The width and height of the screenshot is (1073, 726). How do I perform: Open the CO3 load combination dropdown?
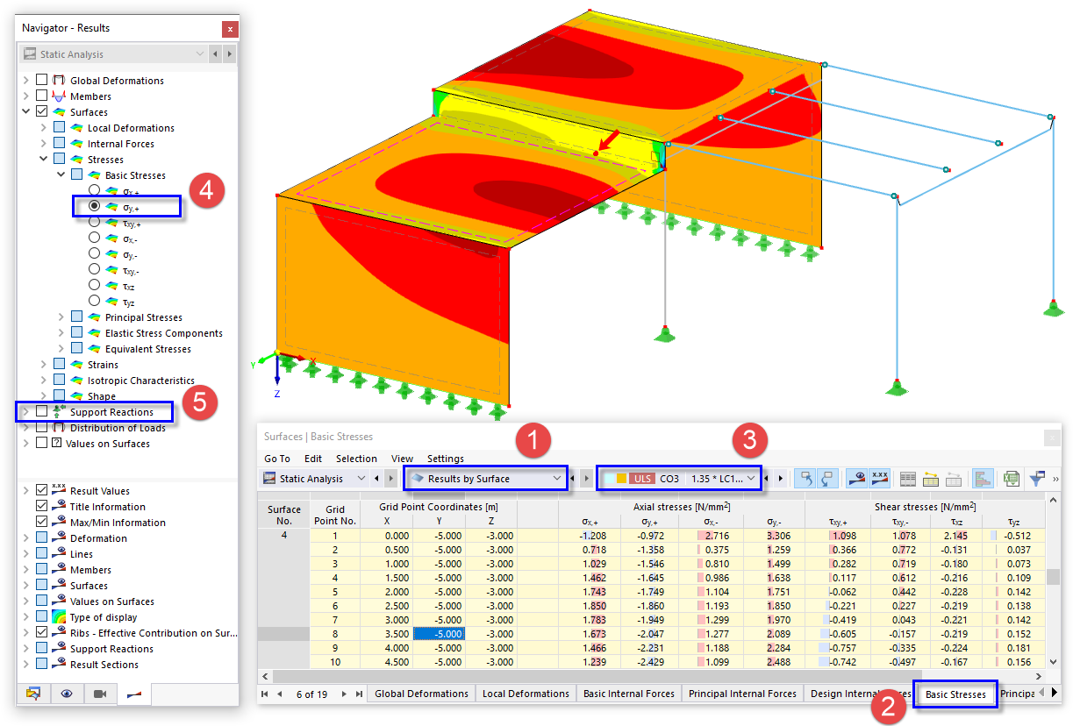coord(752,478)
